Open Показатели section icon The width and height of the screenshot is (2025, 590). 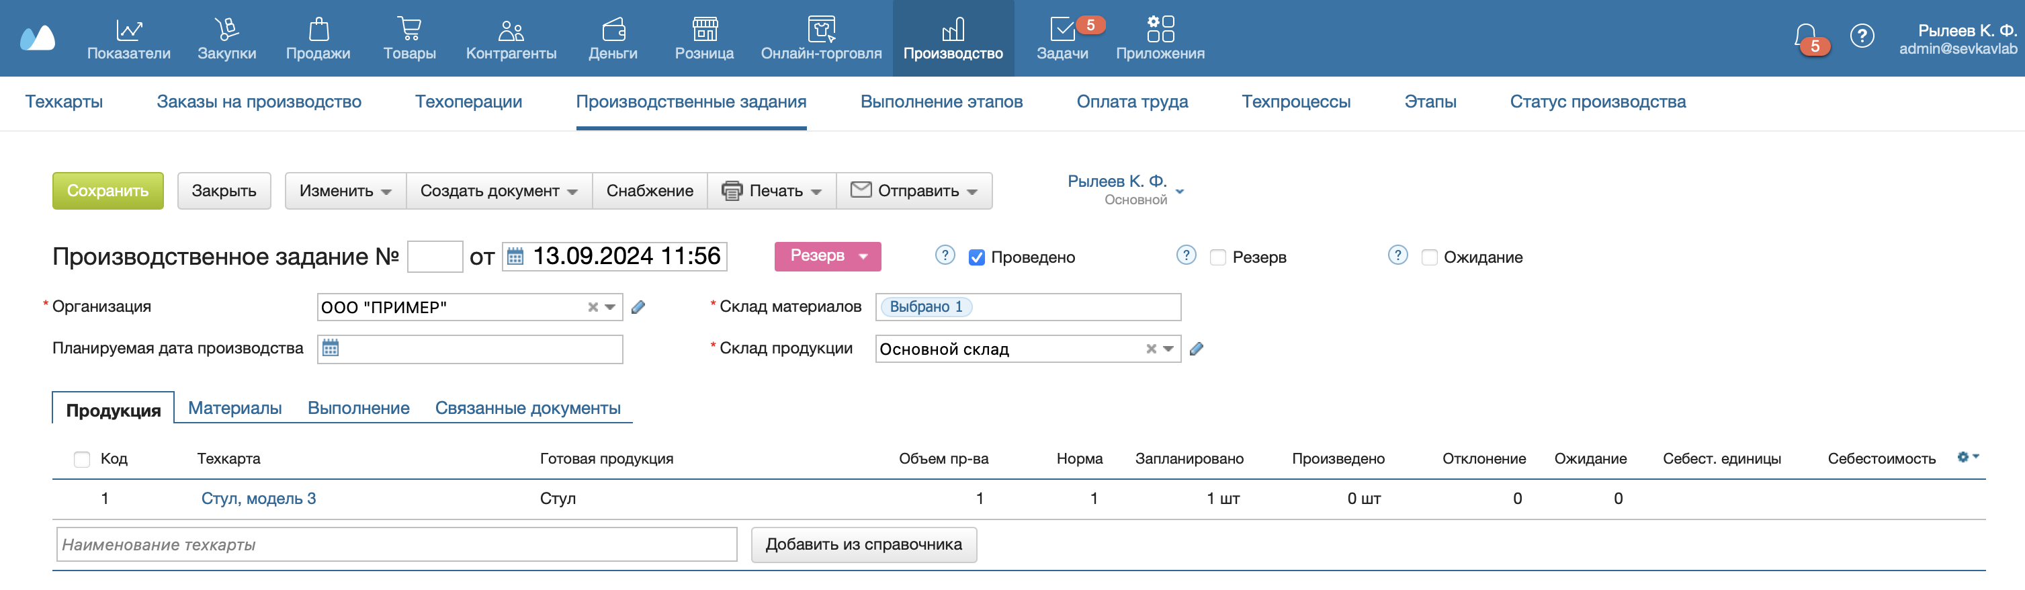click(128, 30)
